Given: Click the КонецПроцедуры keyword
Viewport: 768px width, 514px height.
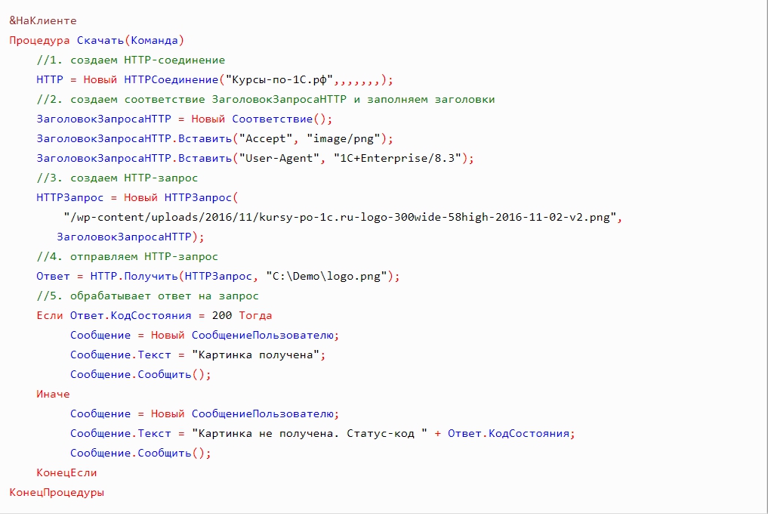Looking at the screenshot, I should 57,492.
